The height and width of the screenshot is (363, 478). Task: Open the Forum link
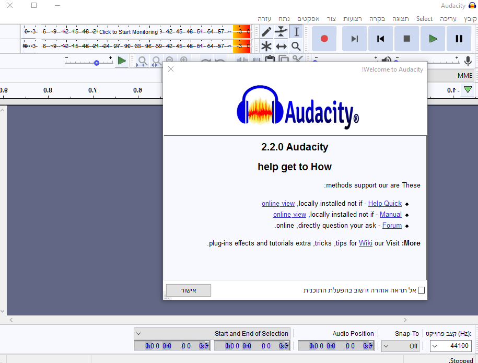[392, 225]
